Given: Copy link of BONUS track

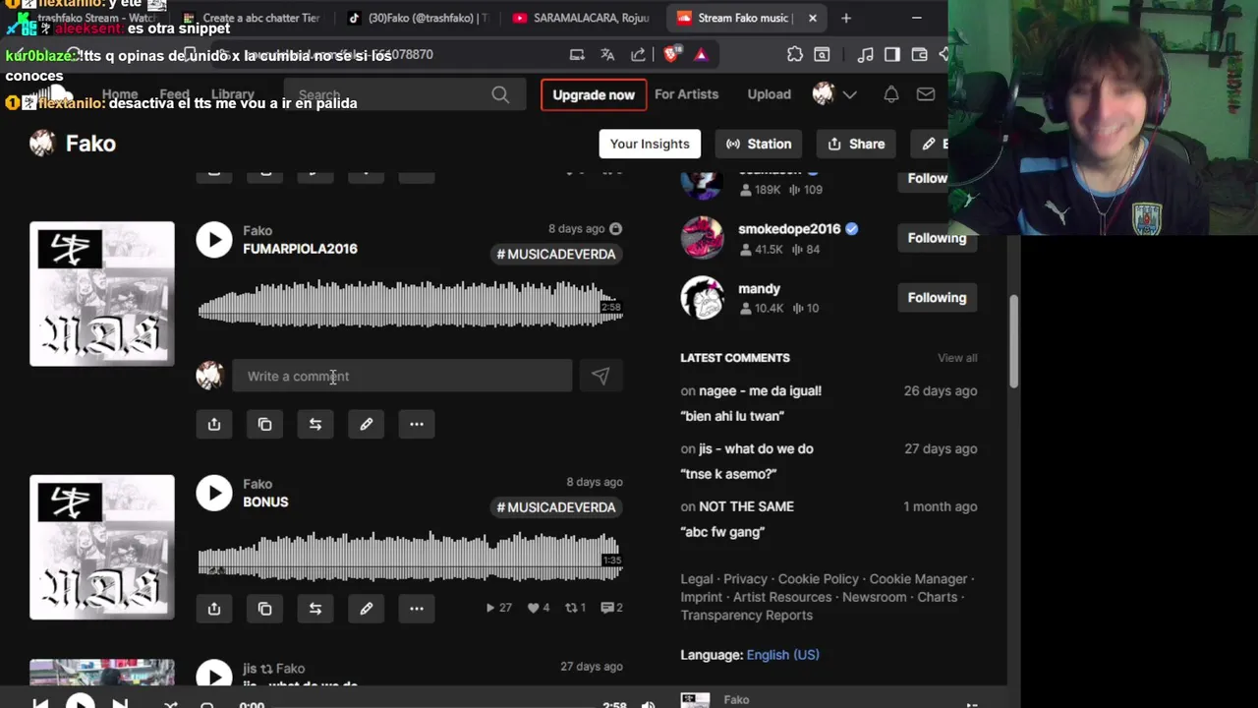Looking at the screenshot, I should click(264, 608).
